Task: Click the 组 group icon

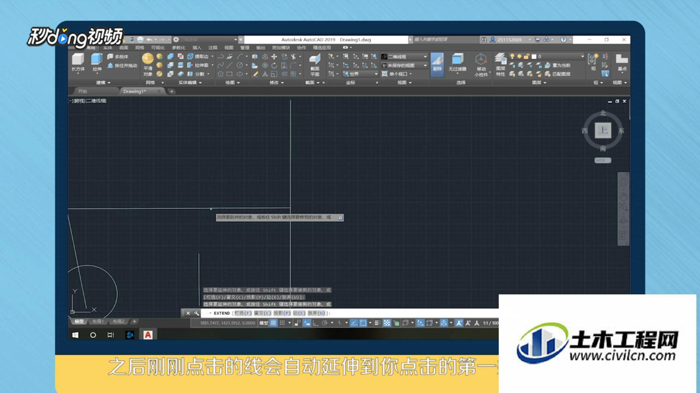Action: click(594, 62)
